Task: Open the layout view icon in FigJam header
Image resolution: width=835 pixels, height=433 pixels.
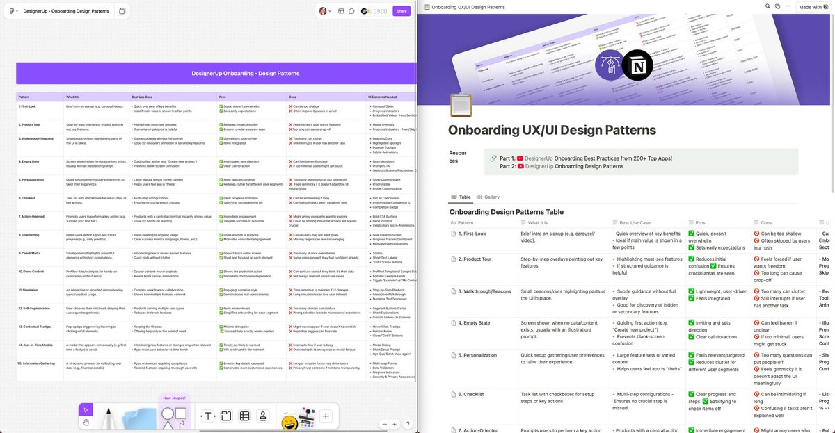Action: pyautogui.click(x=341, y=11)
